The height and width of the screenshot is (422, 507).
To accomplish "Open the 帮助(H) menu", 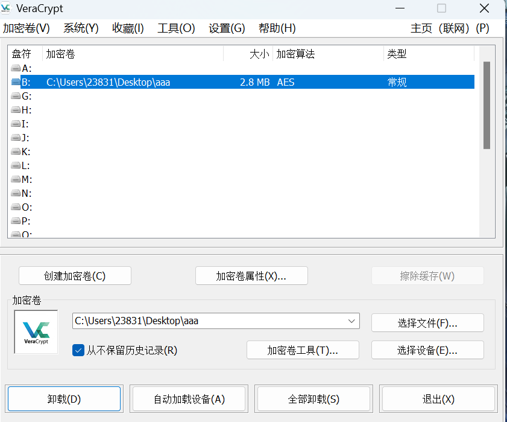I will [277, 28].
